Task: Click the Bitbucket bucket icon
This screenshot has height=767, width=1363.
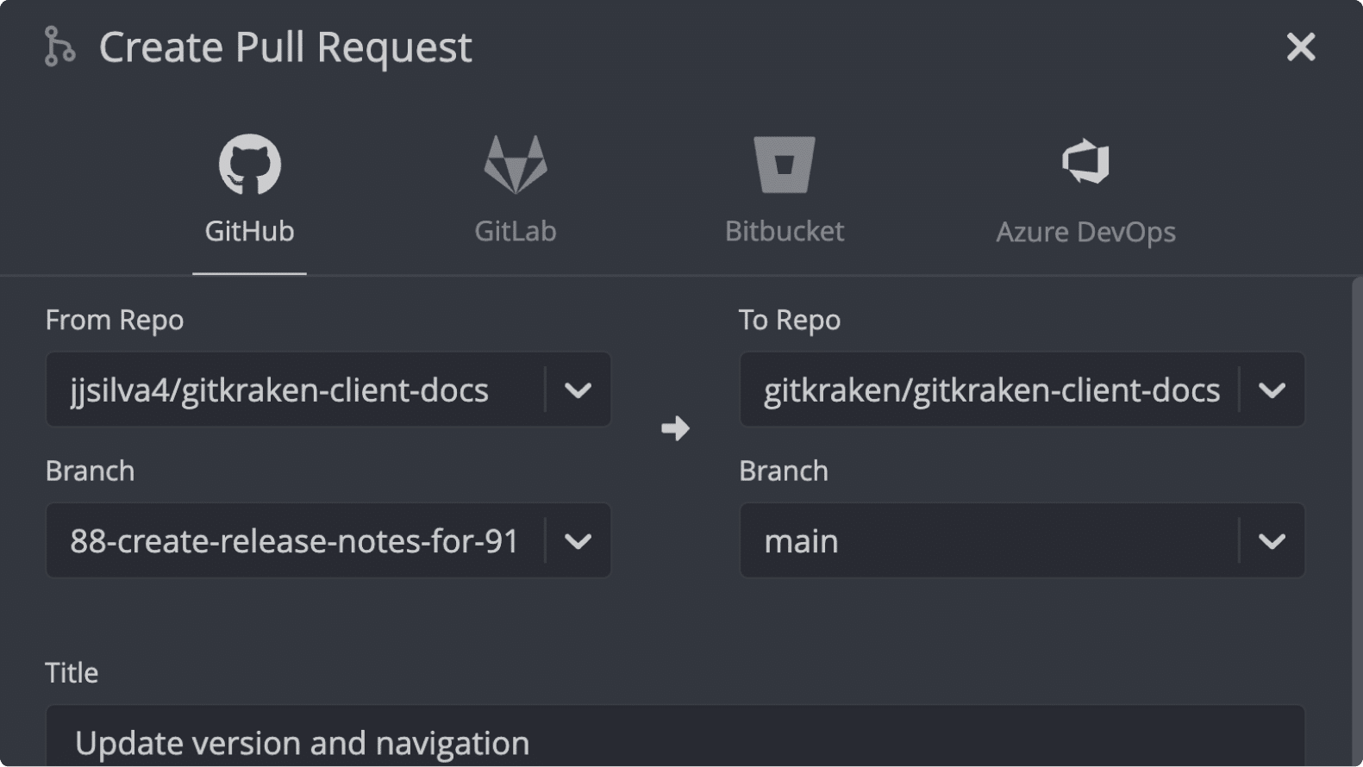Action: pos(785,164)
